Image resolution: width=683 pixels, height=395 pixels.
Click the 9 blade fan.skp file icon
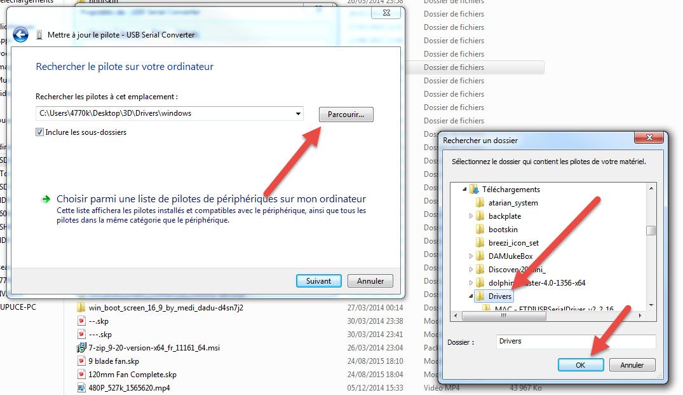(81, 361)
